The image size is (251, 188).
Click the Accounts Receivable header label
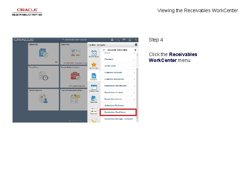point(117,50)
